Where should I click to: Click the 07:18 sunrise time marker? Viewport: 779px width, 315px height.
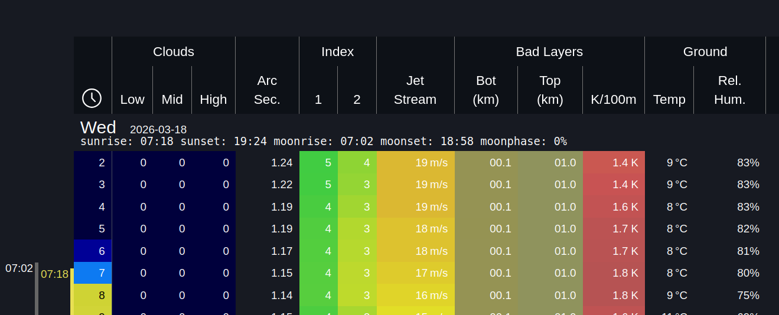coord(54,274)
